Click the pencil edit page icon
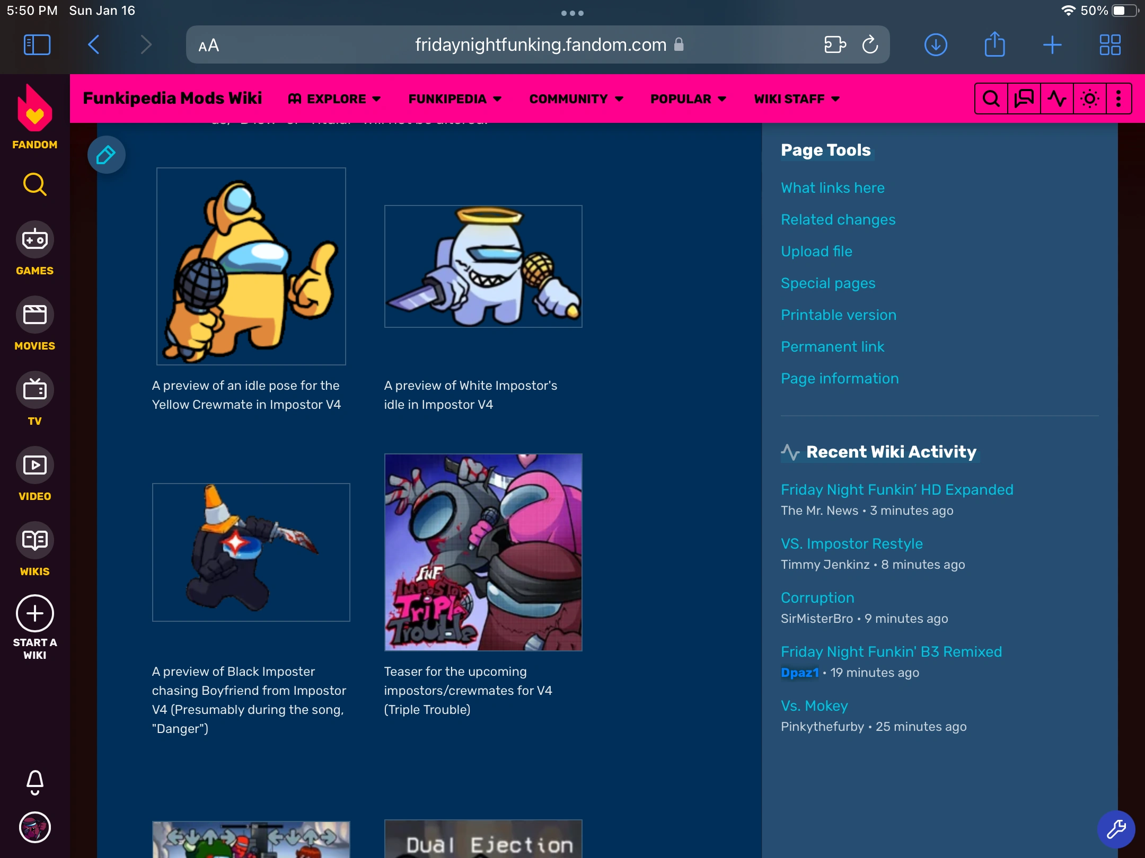The image size is (1145, 858). (x=106, y=155)
